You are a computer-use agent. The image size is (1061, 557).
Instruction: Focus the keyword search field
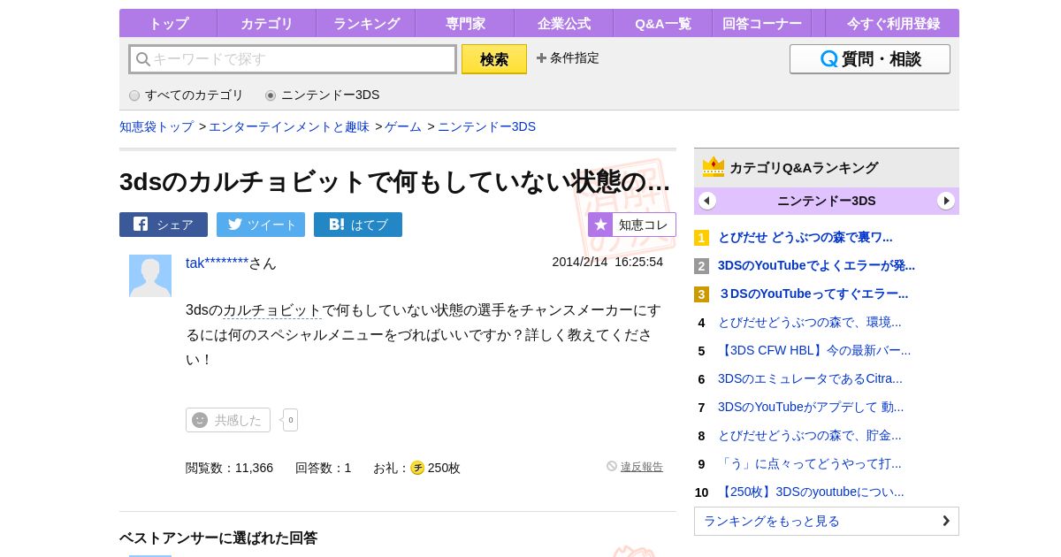pyautogui.click(x=293, y=59)
